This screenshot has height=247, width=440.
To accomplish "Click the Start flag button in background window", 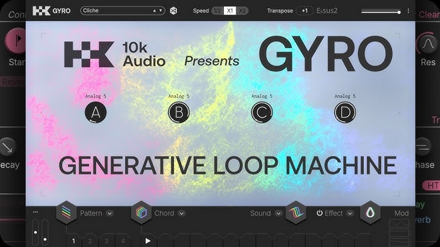I will (16, 41).
